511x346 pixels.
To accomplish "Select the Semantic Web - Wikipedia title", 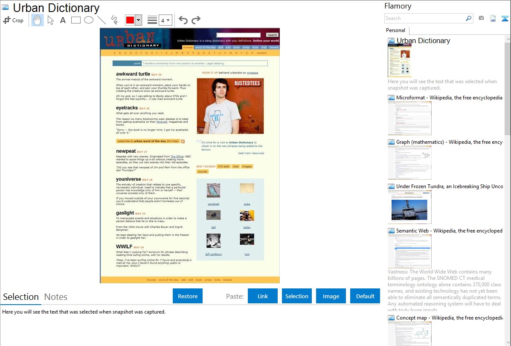I will (x=449, y=230).
